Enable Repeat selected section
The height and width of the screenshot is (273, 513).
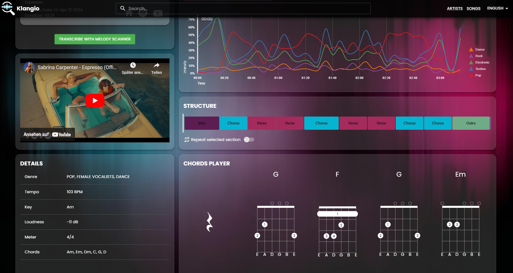point(249,140)
